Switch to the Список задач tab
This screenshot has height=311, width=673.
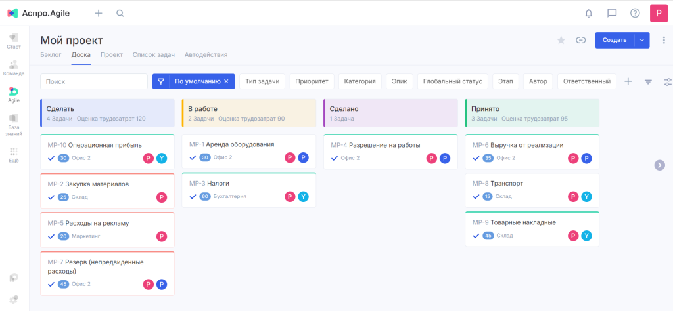click(x=153, y=55)
